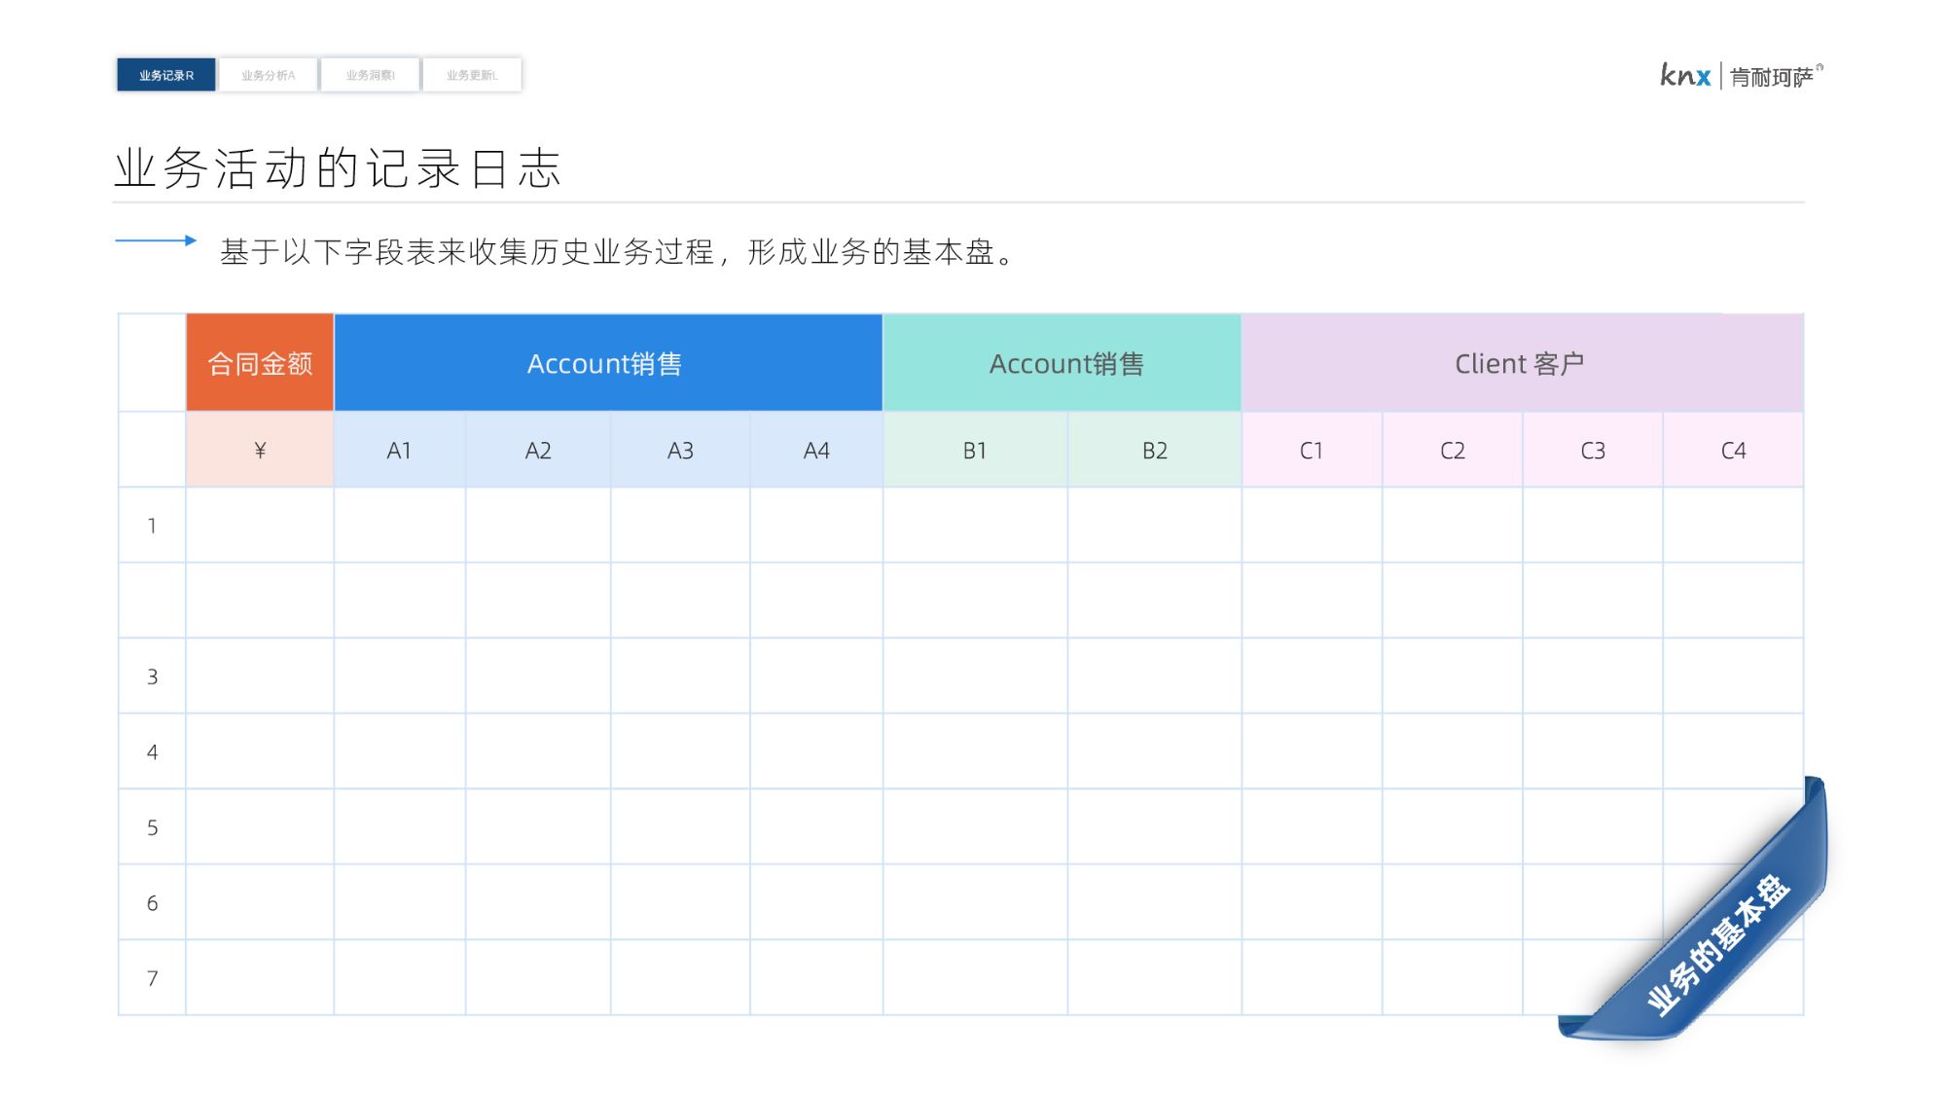Click the C1 column header
The width and height of the screenshot is (1946, 1095).
(1311, 450)
